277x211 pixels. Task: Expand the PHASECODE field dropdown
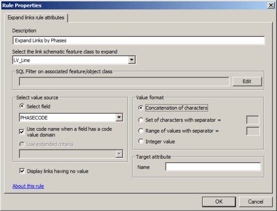(x=119, y=117)
